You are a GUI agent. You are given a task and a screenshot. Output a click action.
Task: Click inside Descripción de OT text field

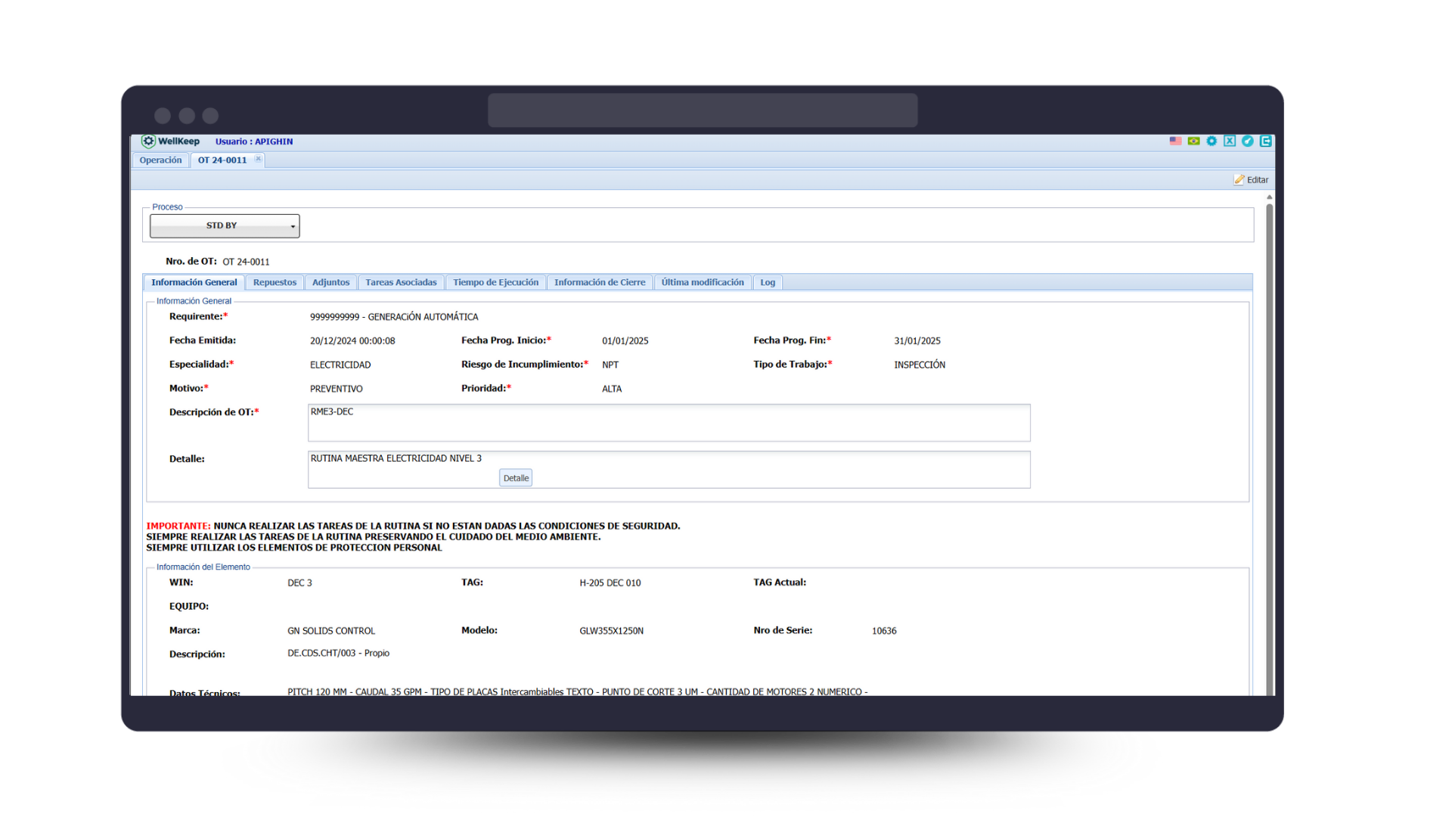point(669,423)
